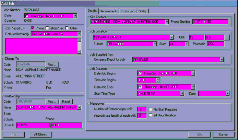Expand the Referred Internally dropdown
Image resolution: width=238 pixels, height=140 pixels.
(x=79, y=34)
